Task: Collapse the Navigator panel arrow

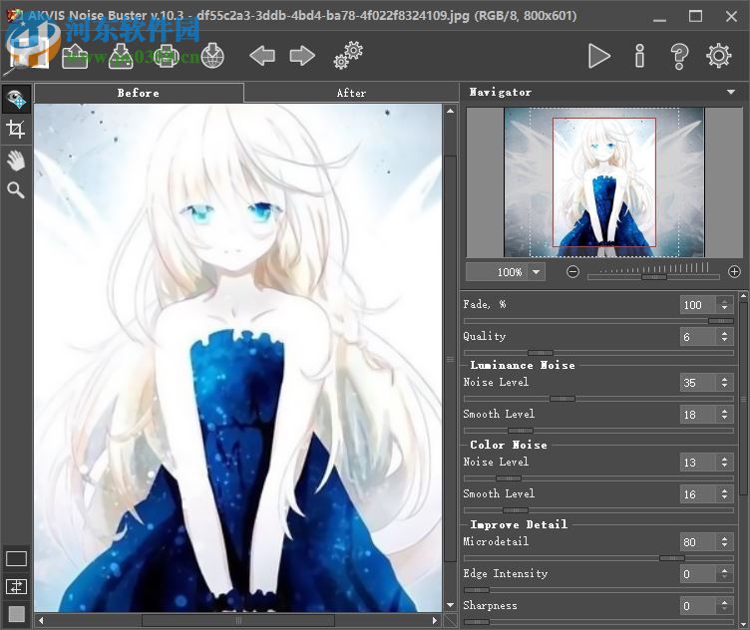Action: [731, 93]
